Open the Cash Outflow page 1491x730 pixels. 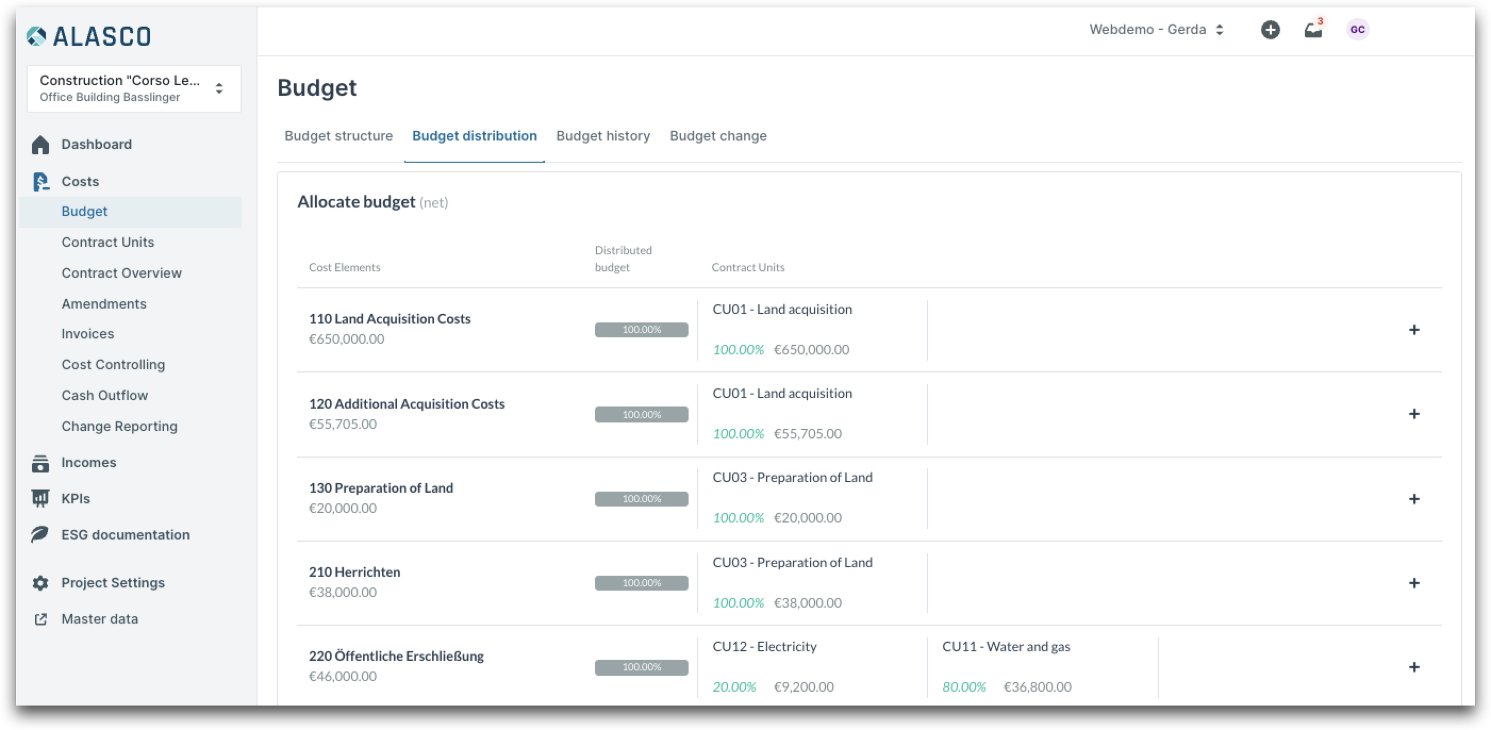coord(105,396)
